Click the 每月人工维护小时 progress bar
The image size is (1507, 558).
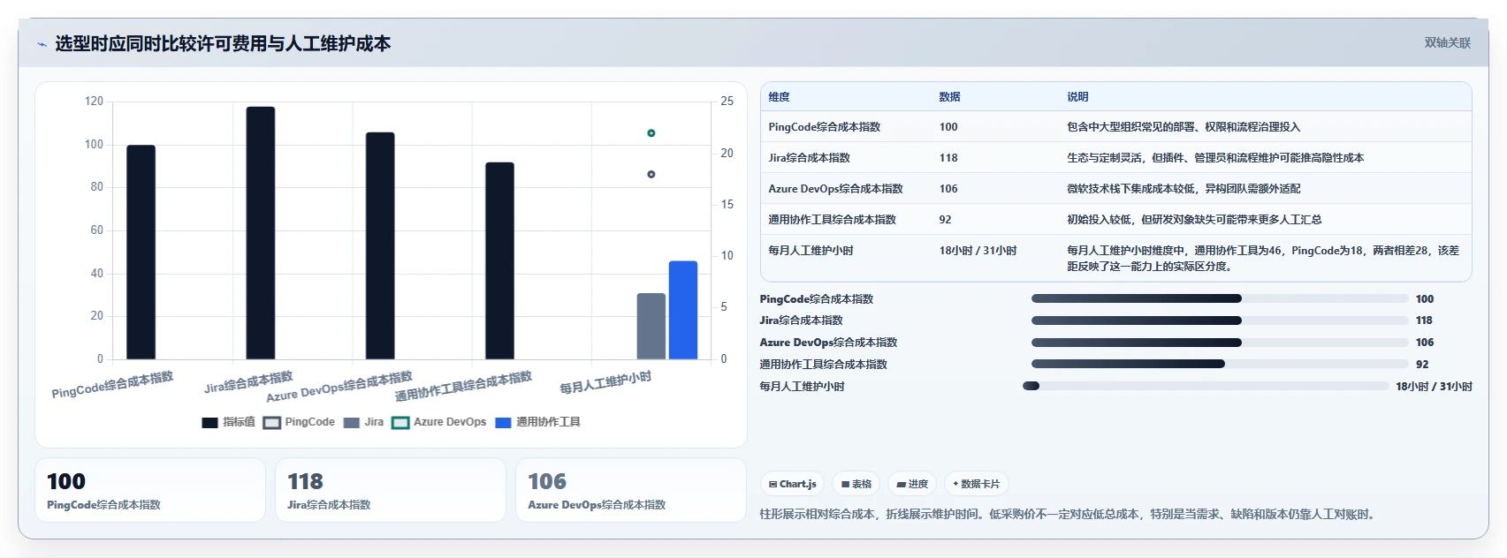click(x=1206, y=386)
